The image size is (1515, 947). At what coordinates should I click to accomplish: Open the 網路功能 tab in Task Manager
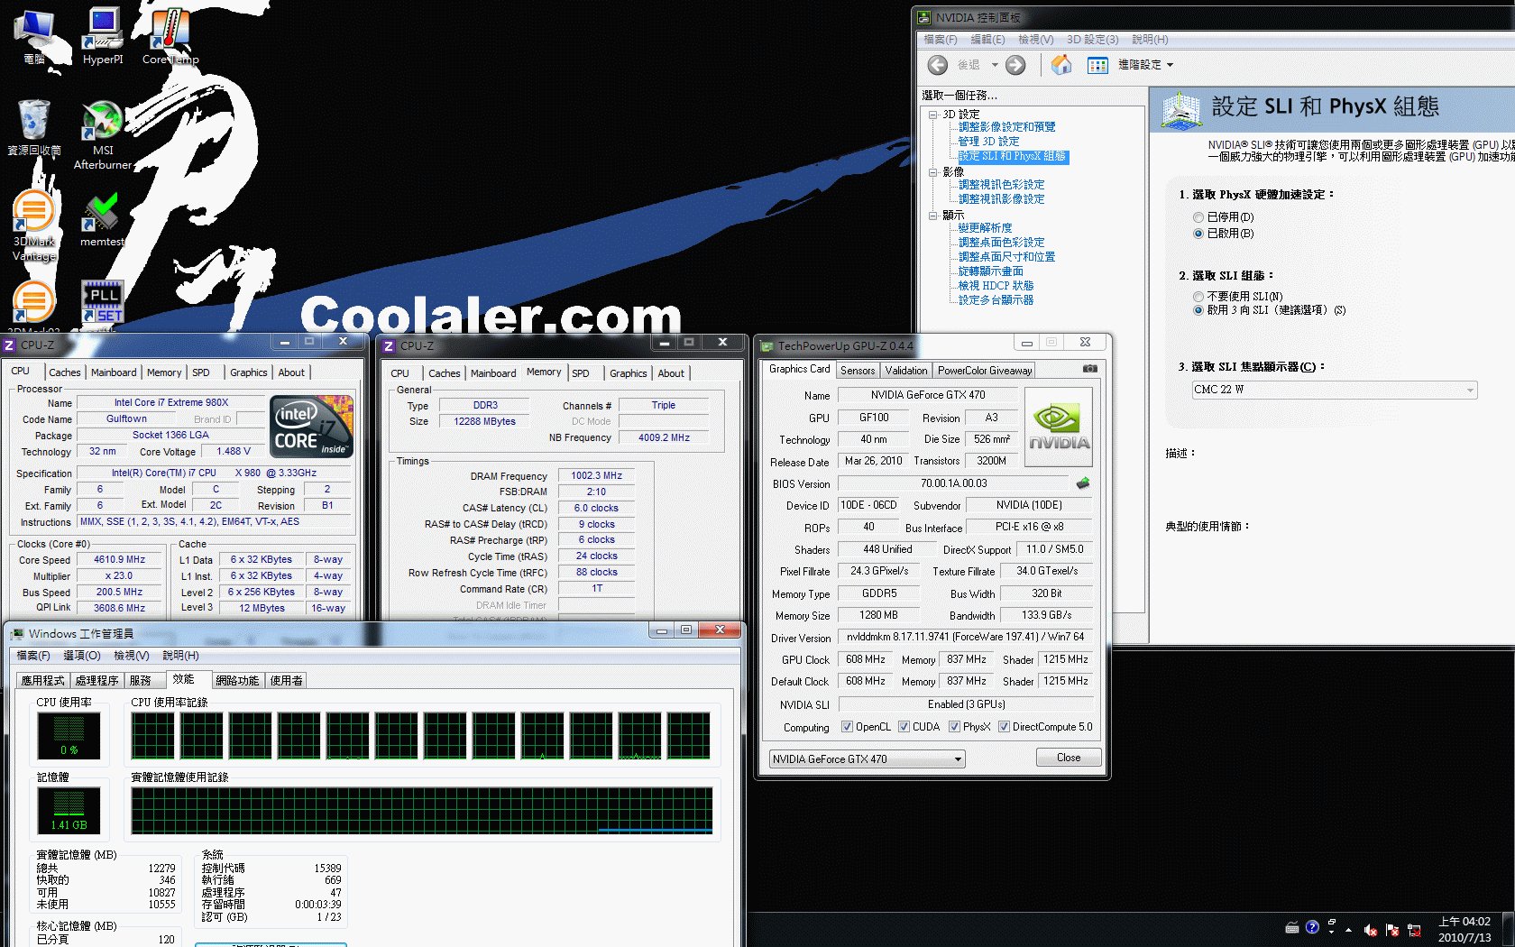tap(237, 681)
